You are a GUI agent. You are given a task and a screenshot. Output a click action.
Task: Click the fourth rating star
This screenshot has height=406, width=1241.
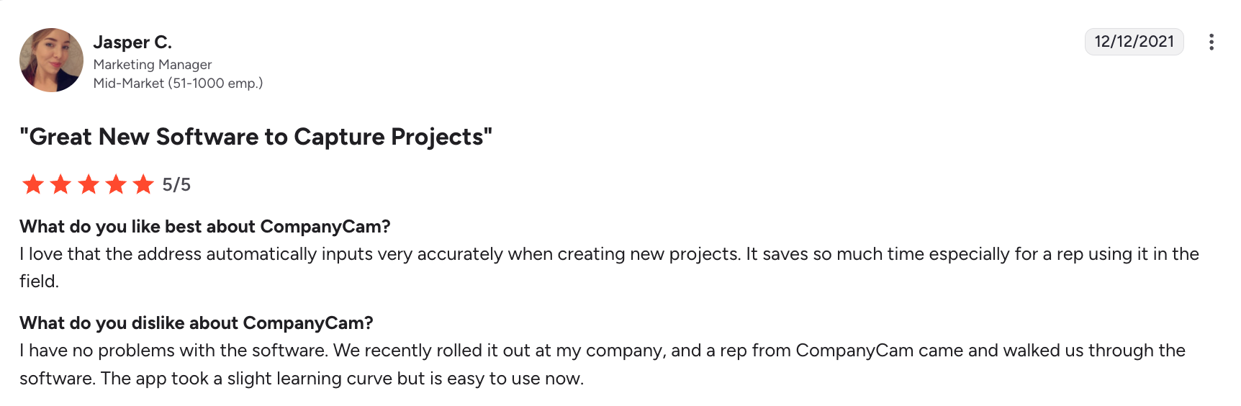click(x=116, y=185)
